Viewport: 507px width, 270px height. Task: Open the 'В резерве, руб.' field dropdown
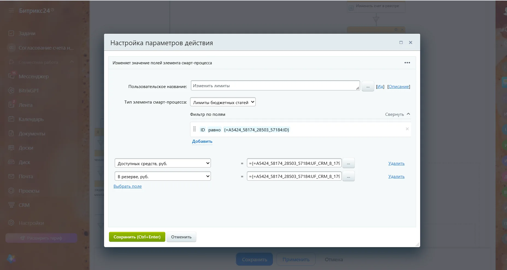click(x=163, y=176)
